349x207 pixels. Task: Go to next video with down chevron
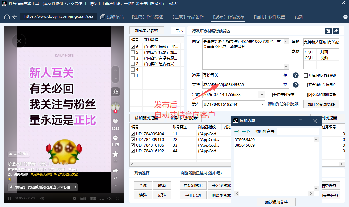[x=116, y=78]
